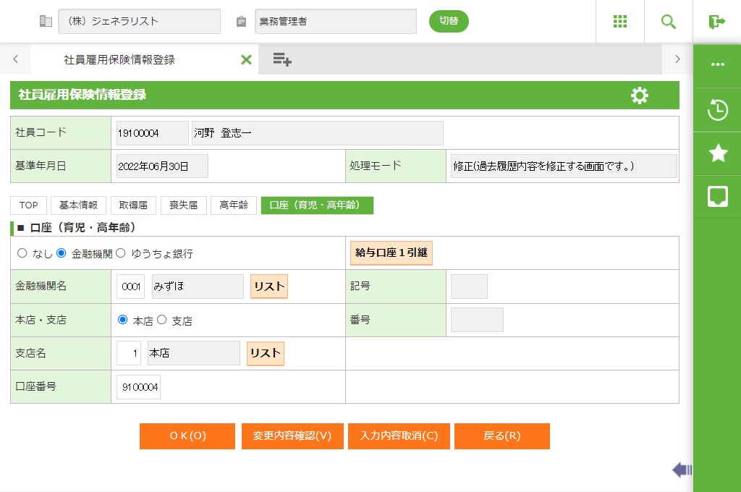Choose the 支店 radio button

(x=162, y=320)
